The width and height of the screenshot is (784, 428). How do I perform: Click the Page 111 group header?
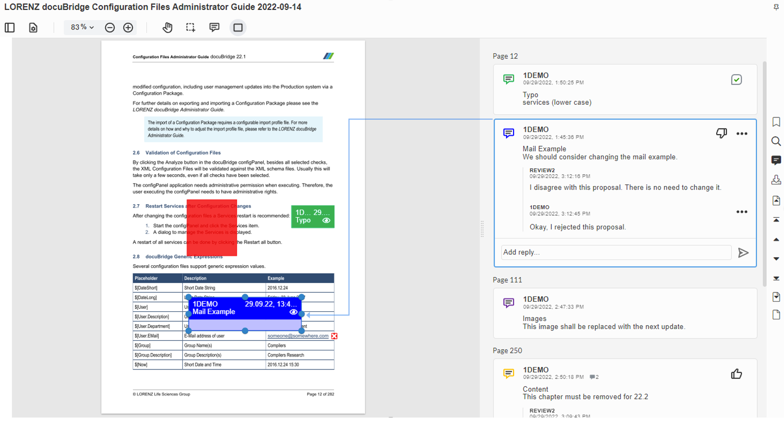point(507,280)
